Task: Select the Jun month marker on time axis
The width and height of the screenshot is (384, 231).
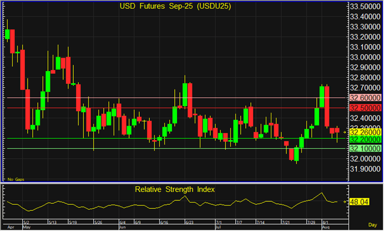Action: [122, 227]
